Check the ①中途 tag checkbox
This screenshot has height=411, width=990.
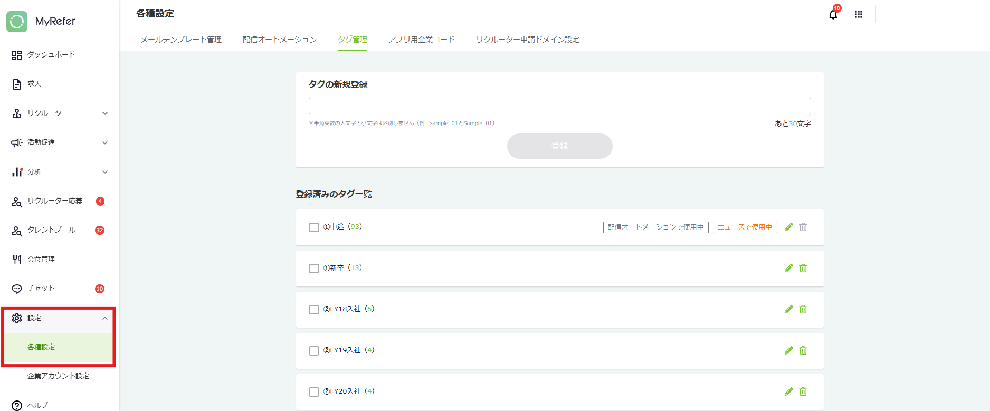[x=314, y=227]
